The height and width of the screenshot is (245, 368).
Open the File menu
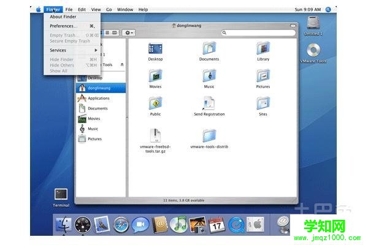(69, 9)
